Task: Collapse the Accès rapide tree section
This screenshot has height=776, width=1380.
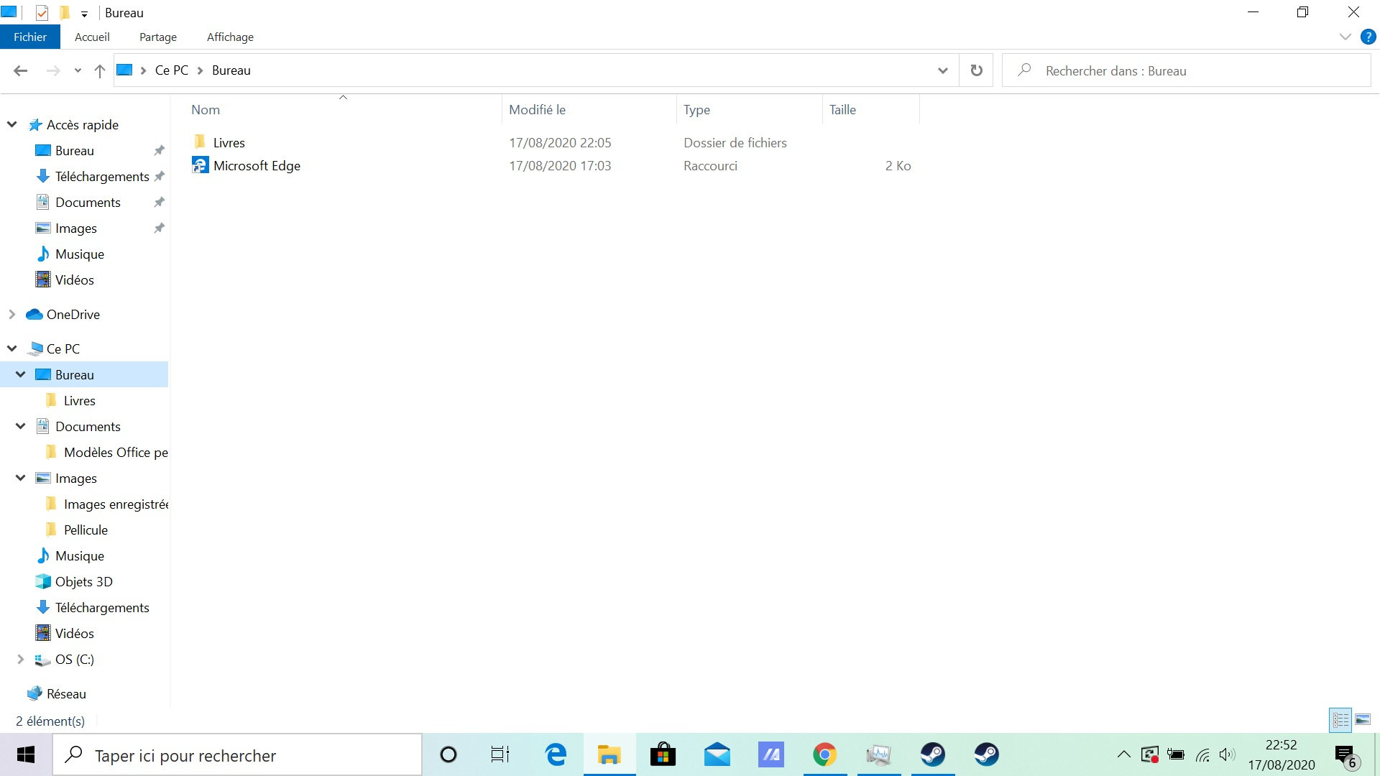Action: 12,124
